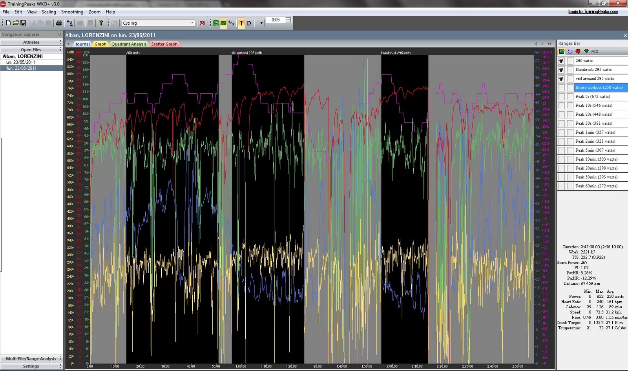This screenshot has height=371, width=628.
Task: Select Peak 10s (546 watts) range
Action: [593, 105]
